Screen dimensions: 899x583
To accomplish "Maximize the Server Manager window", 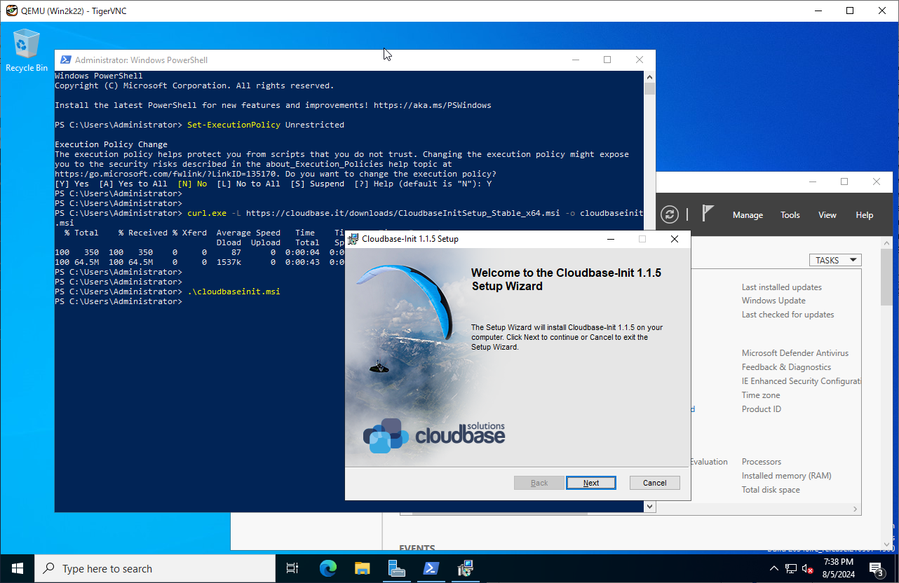I will click(844, 181).
